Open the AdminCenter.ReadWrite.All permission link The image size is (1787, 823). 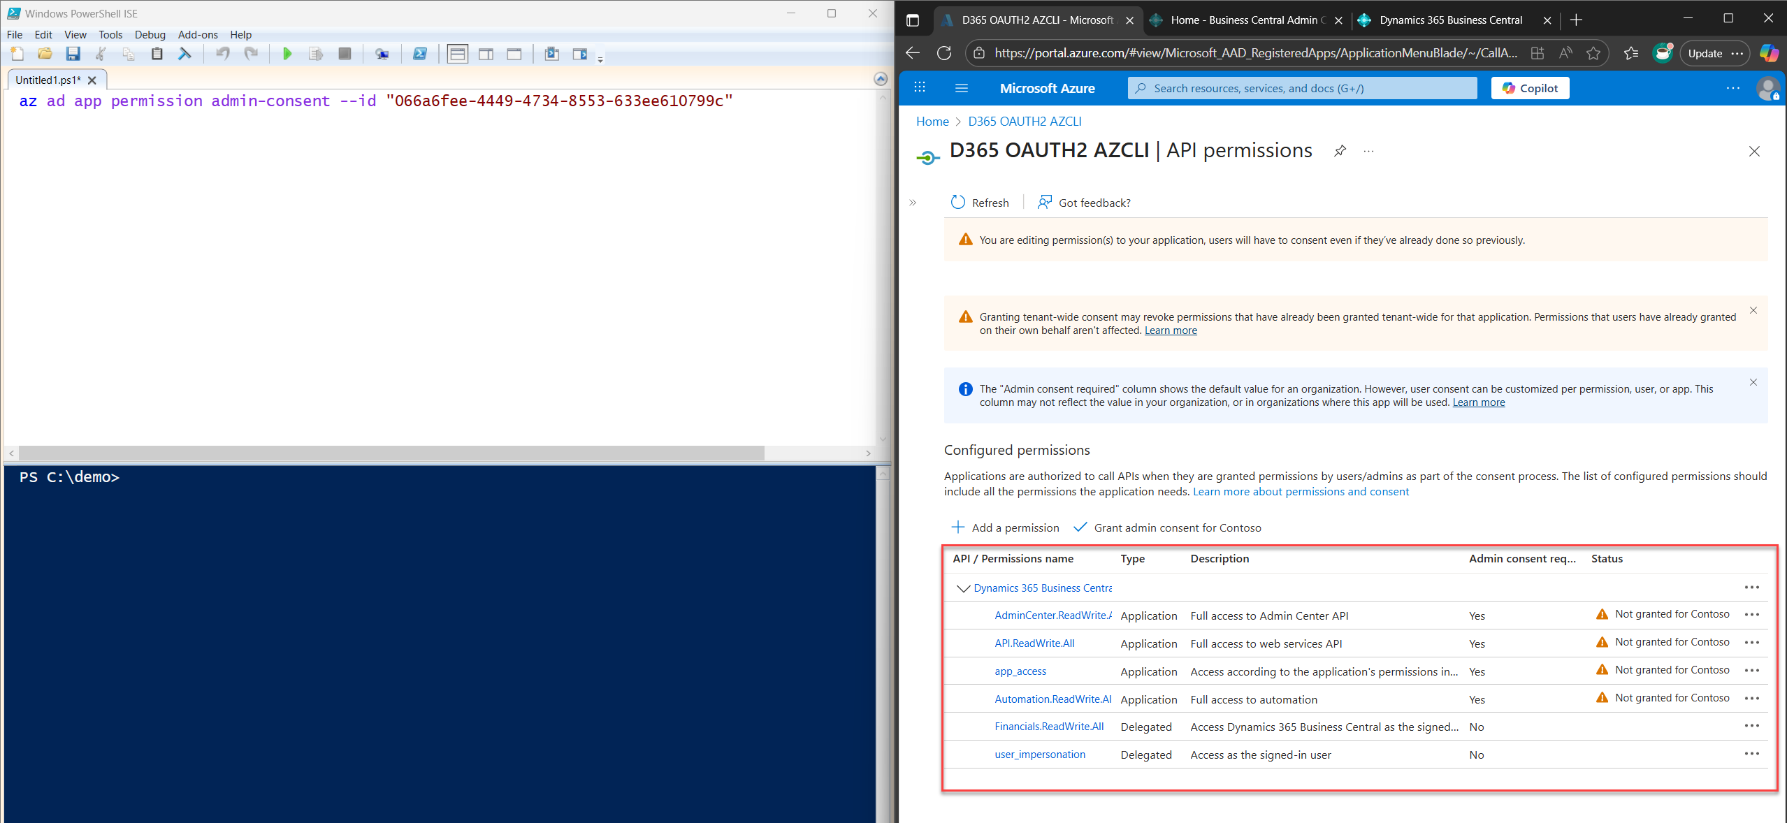1052,616
